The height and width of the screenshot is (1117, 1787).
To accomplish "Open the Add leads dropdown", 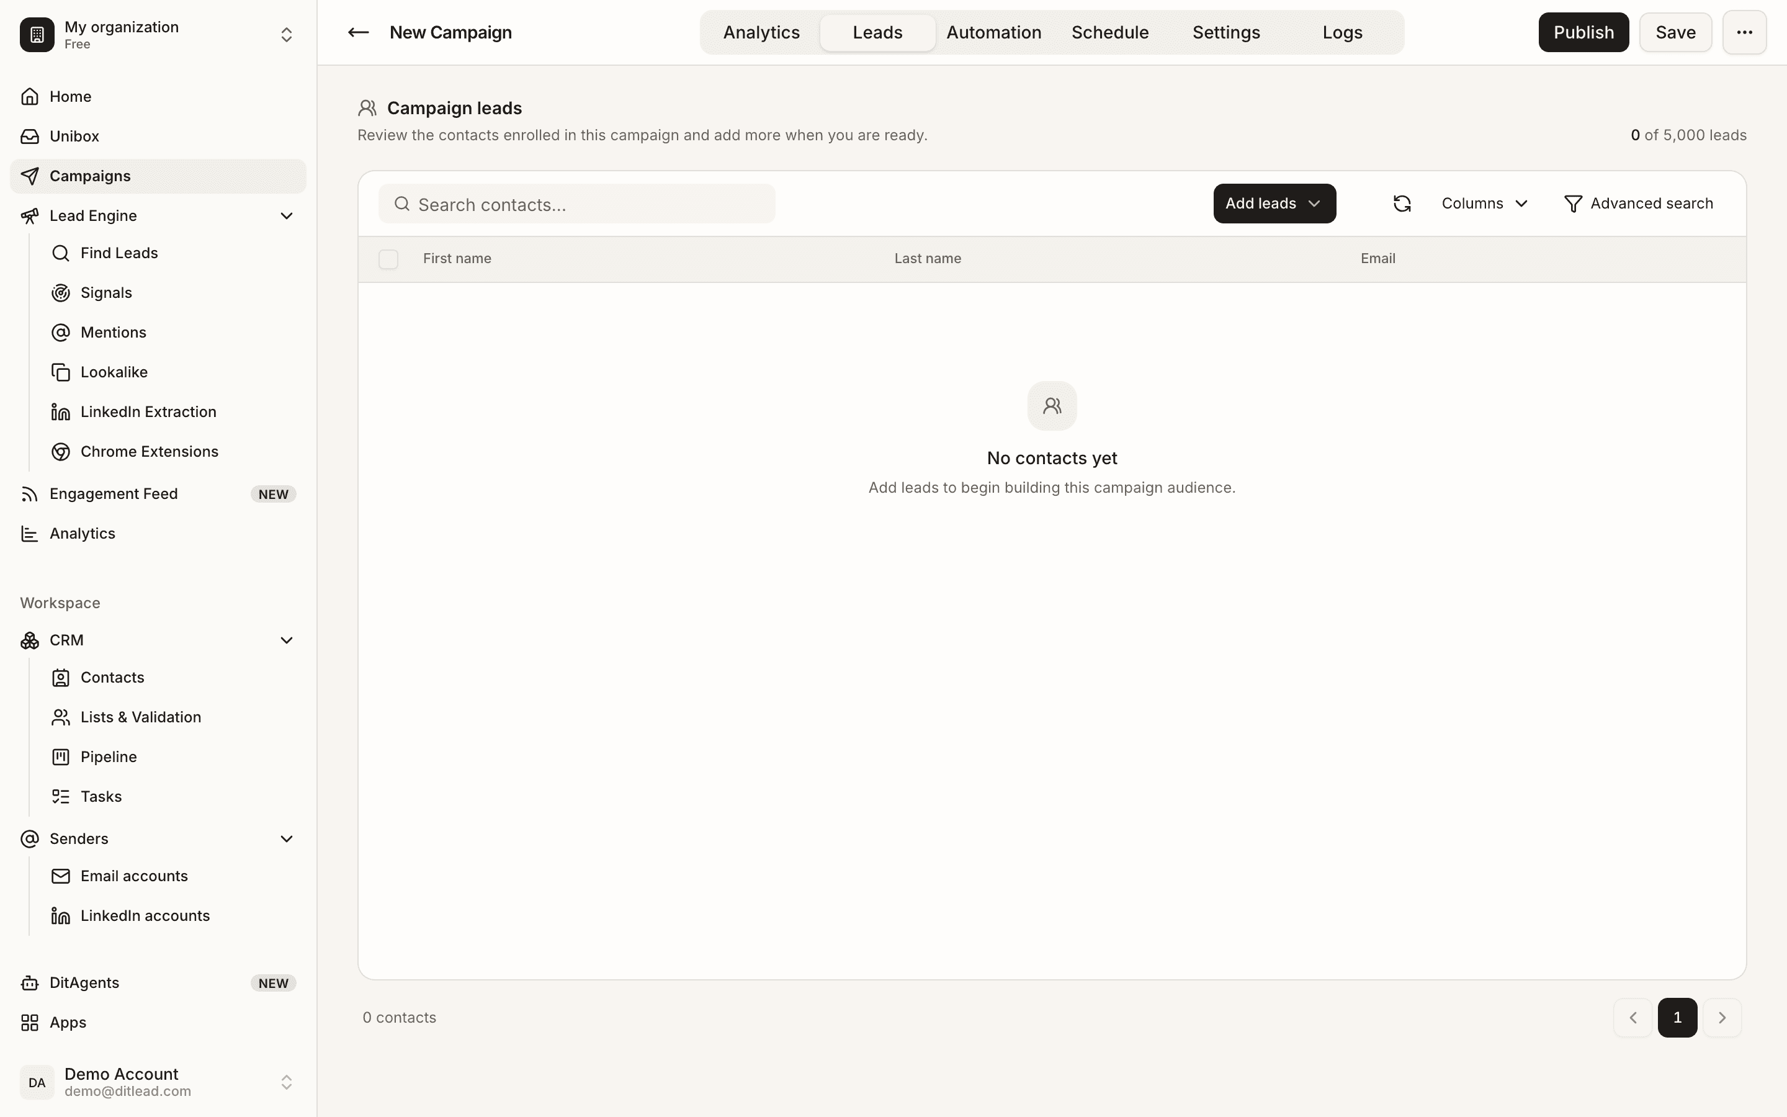I will 1274,203.
